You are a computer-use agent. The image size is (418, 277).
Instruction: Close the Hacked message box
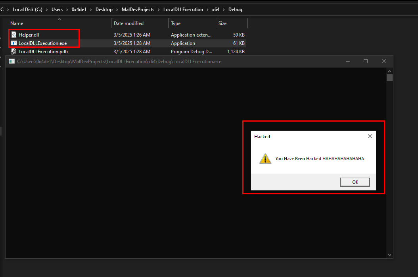pos(370,136)
